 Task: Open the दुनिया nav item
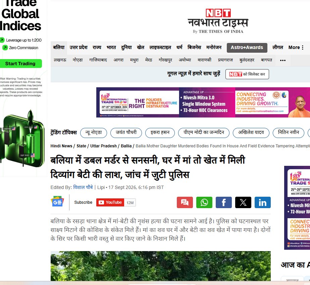[x=126, y=47]
